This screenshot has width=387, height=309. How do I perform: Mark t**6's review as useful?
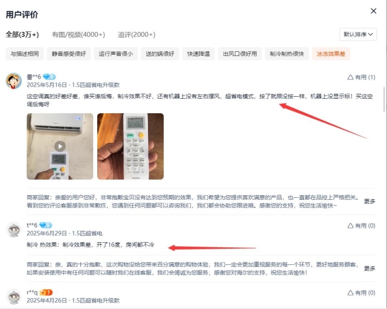361,226
